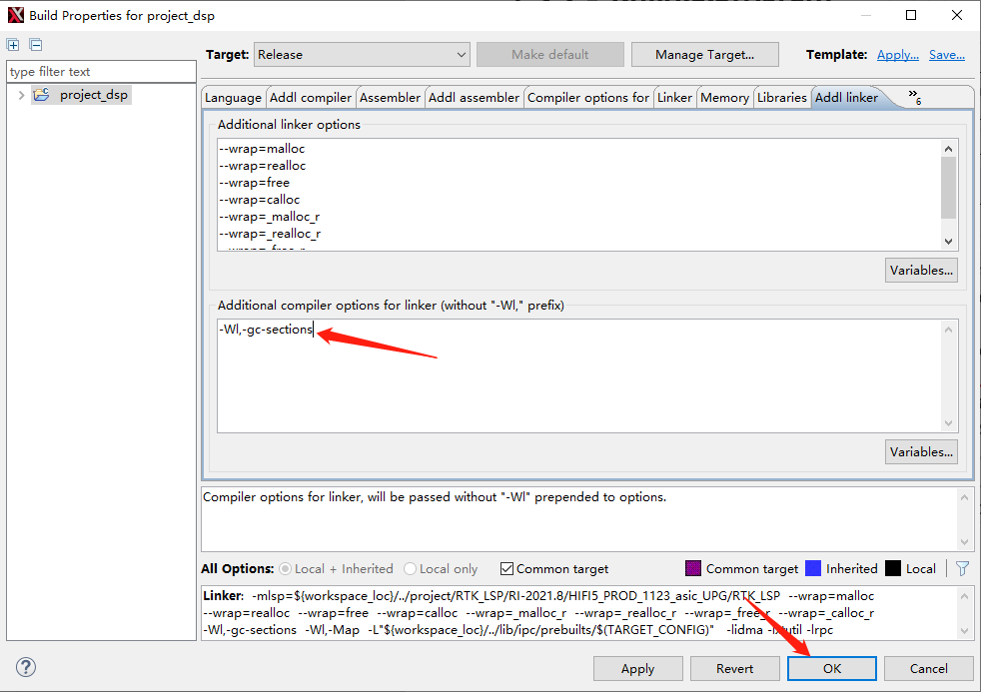Screen dimensions: 981x692
Task: Click the Manage Target button
Action: pyautogui.click(x=703, y=55)
